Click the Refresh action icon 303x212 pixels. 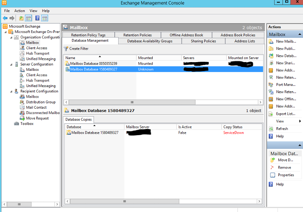point(271,129)
